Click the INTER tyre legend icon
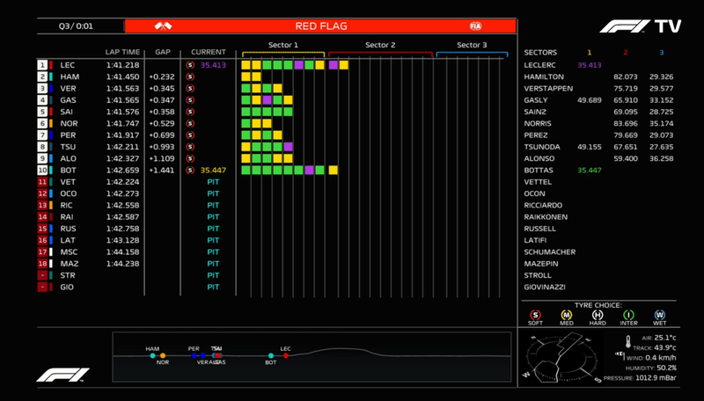The image size is (704, 401). pyautogui.click(x=628, y=315)
